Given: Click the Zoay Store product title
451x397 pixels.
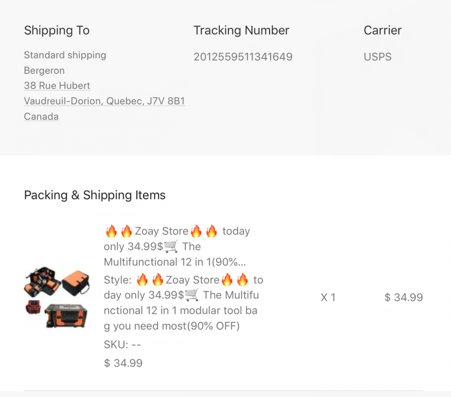Looking at the screenshot, I should (x=177, y=247).
